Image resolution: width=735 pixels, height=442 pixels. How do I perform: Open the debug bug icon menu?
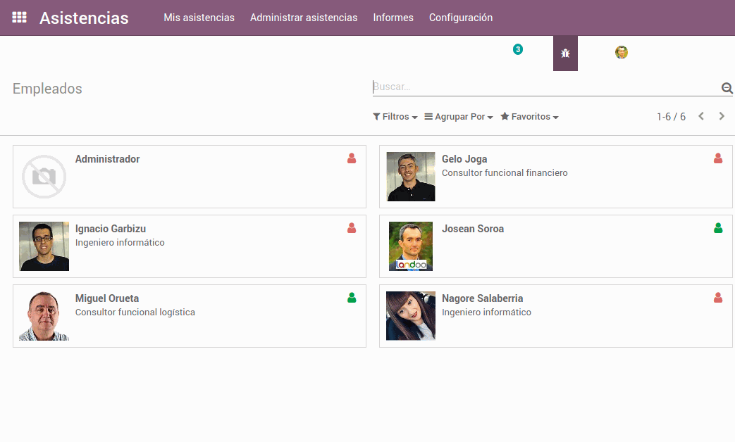(x=565, y=53)
